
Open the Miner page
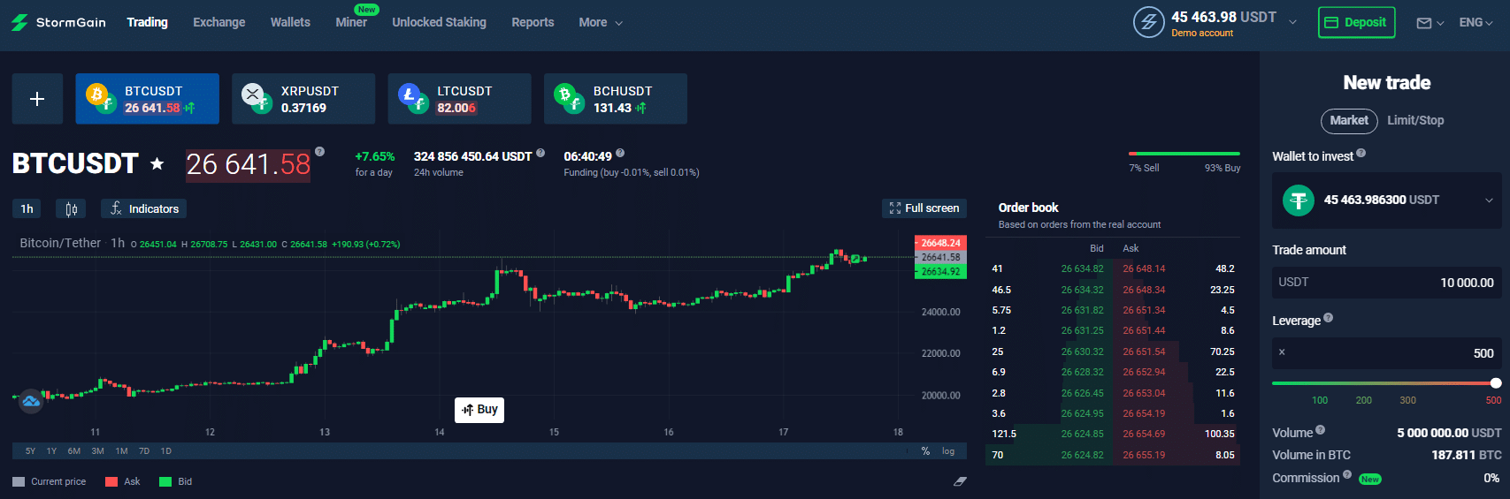coord(351,22)
